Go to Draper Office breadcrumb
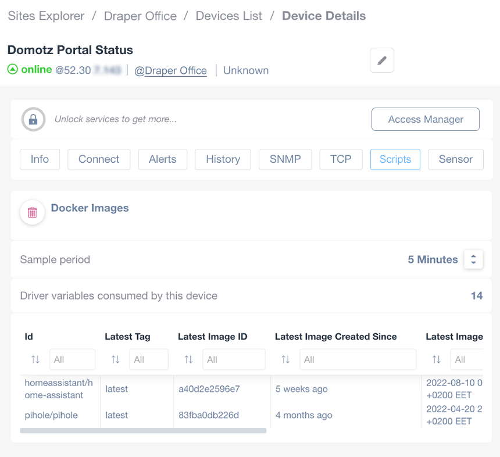The image size is (500, 457). click(x=140, y=16)
